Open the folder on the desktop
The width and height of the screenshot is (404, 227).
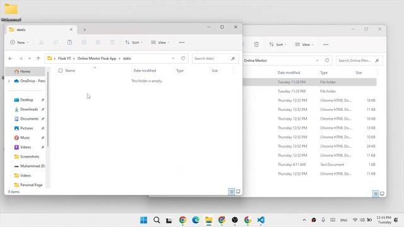(x=11, y=11)
